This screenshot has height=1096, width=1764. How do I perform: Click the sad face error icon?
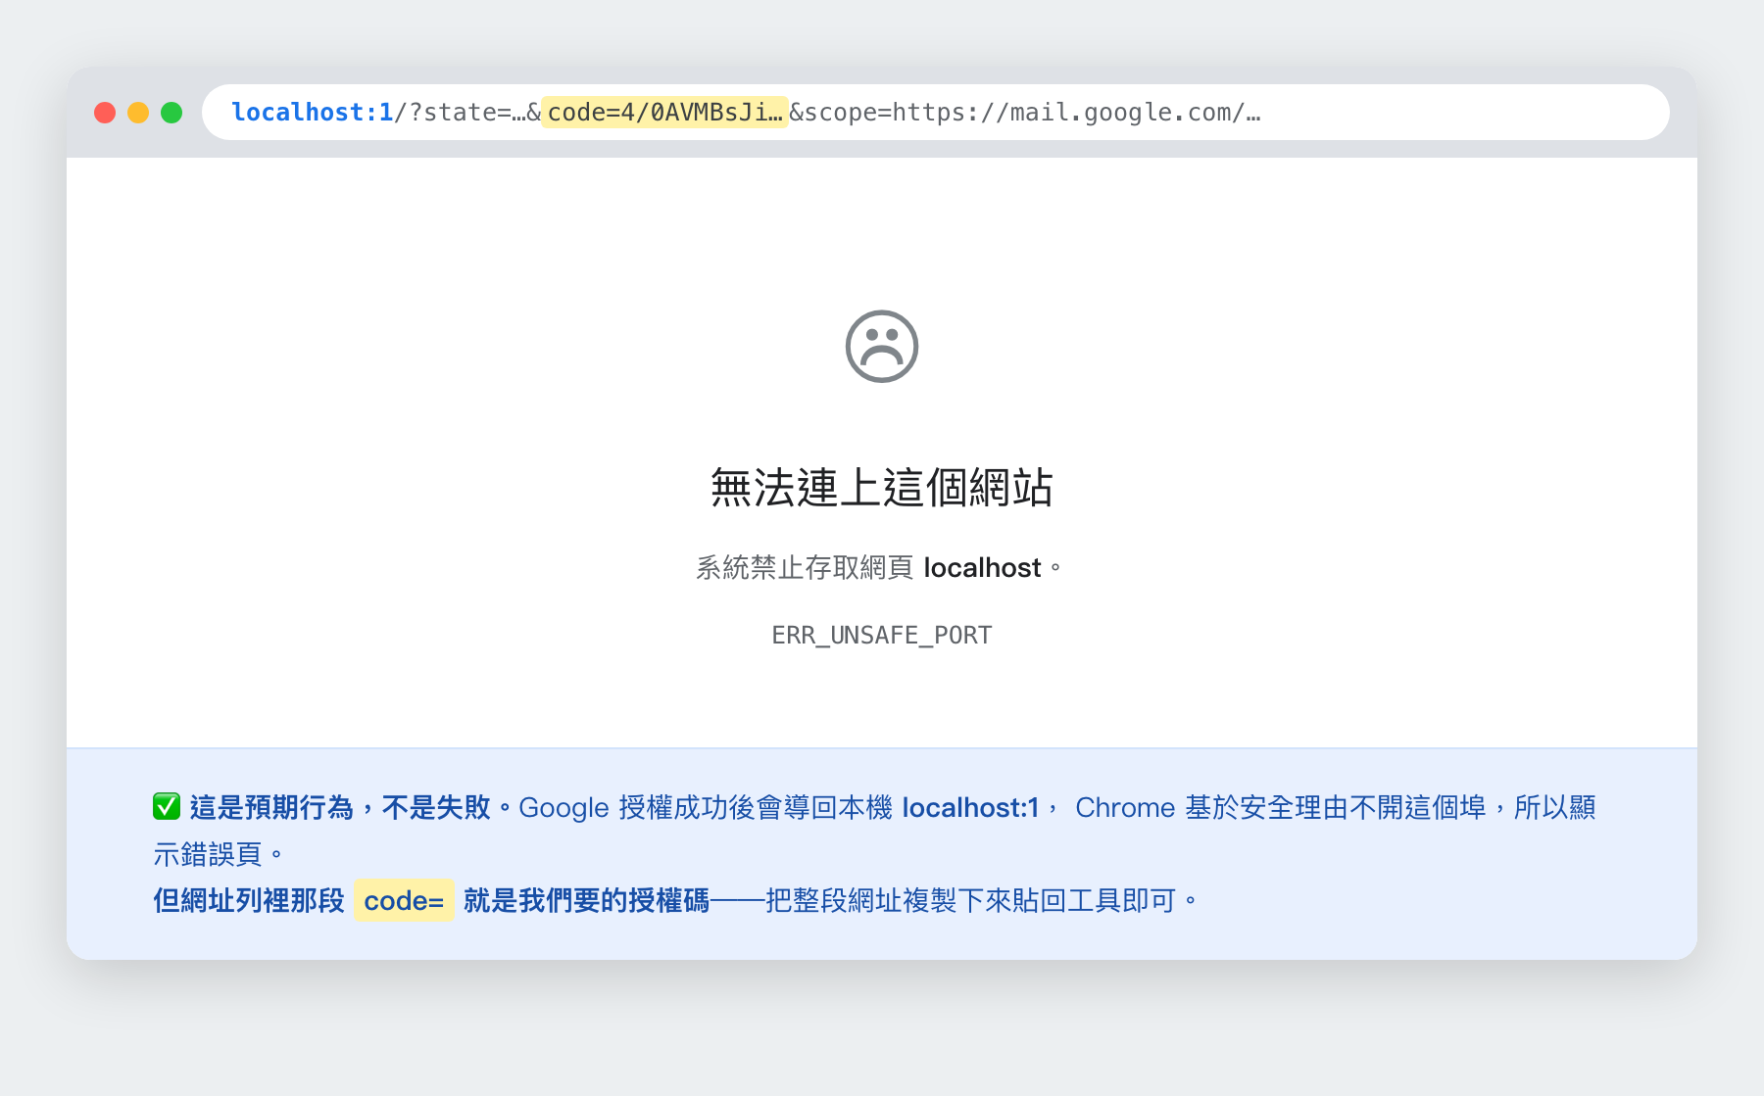pyautogui.click(x=882, y=347)
